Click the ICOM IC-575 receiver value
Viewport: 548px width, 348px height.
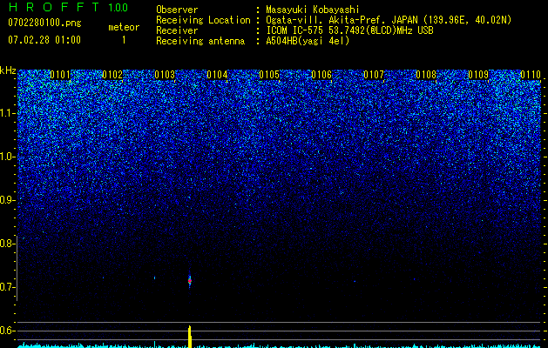coord(349,30)
